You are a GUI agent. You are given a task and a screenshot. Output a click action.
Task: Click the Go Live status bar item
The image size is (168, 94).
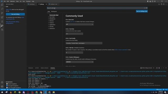click(159, 90)
